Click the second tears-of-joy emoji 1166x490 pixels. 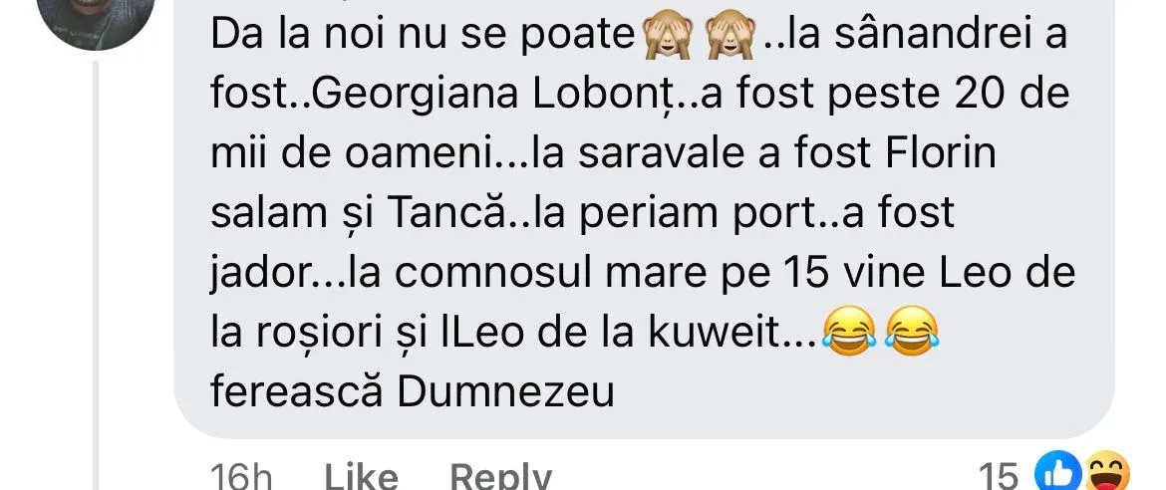click(x=913, y=331)
